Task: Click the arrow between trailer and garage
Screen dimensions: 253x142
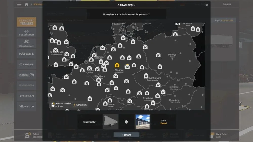Action: tap(126, 122)
